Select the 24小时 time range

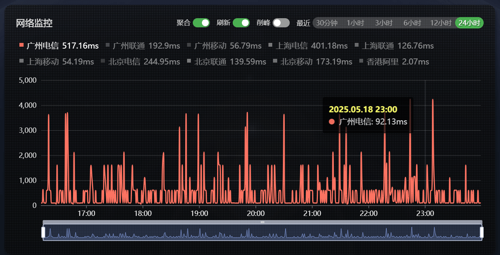coord(469,23)
